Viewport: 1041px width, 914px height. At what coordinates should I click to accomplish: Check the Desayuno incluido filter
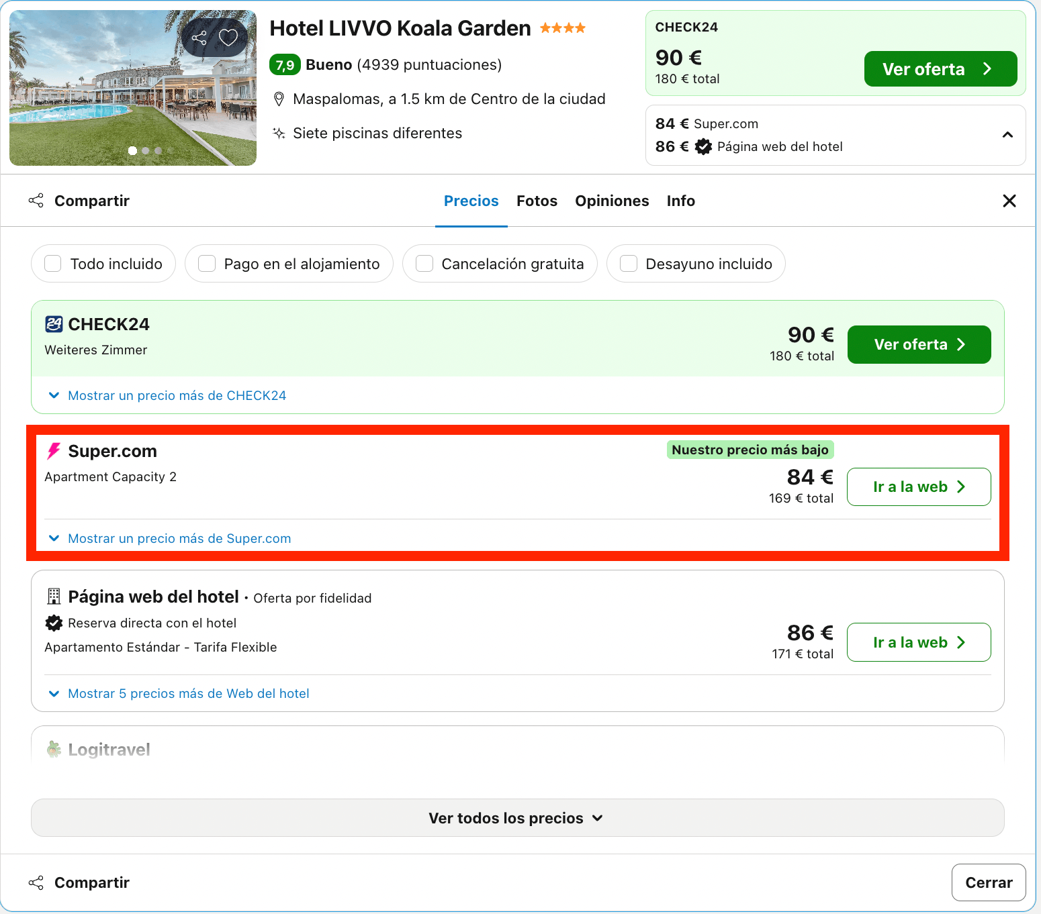pos(629,264)
